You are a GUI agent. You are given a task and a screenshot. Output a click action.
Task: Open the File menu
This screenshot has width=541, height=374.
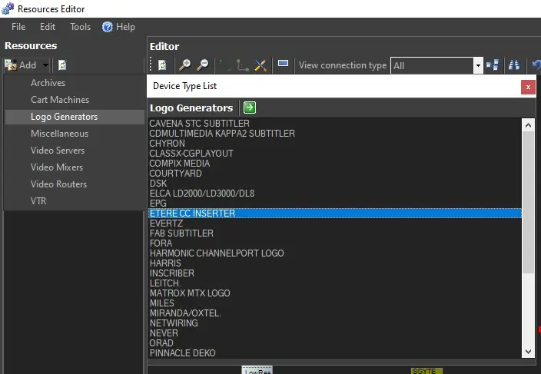click(x=18, y=27)
